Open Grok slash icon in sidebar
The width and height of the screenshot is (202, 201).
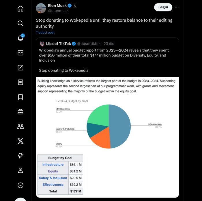click(20, 68)
